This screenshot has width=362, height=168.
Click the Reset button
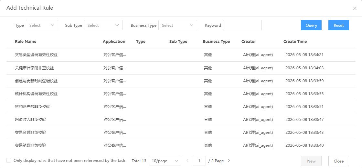(x=339, y=25)
